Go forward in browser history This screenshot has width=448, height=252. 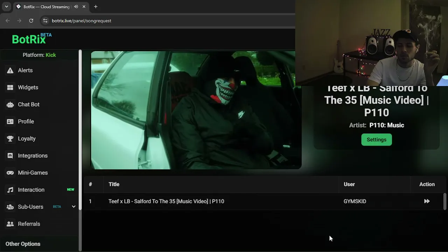[19, 21]
